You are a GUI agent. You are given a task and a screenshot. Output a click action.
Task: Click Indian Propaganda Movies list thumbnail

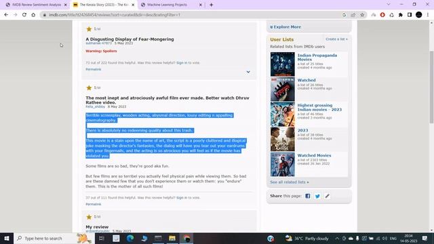click(x=283, y=64)
